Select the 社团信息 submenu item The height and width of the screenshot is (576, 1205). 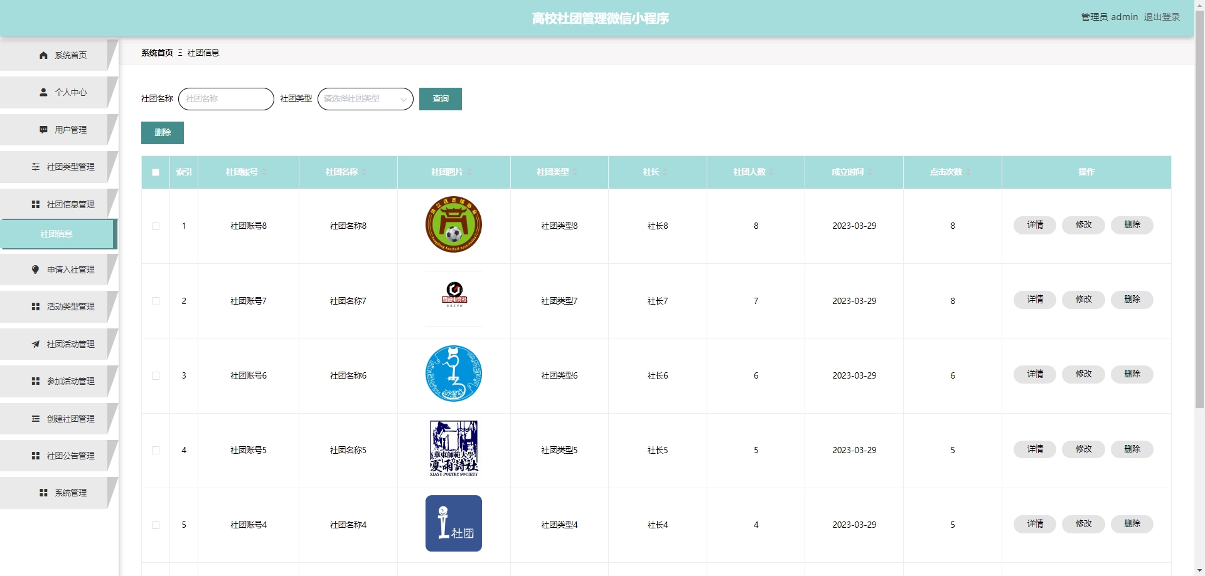(x=58, y=234)
